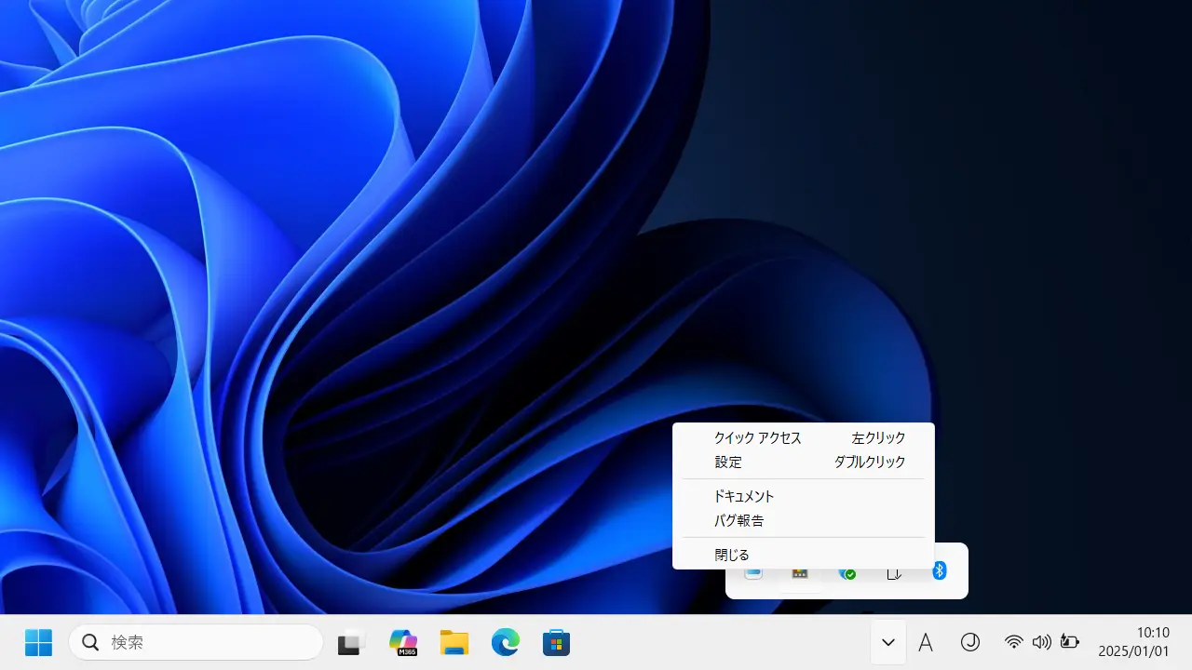Click the battery status icon
This screenshot has width=1192, height=670.
1070,642
